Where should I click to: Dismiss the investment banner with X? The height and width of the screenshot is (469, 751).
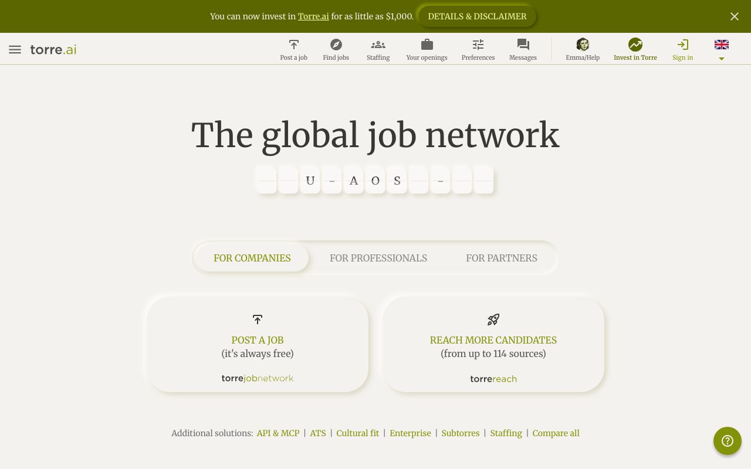[x=735, y=16]
